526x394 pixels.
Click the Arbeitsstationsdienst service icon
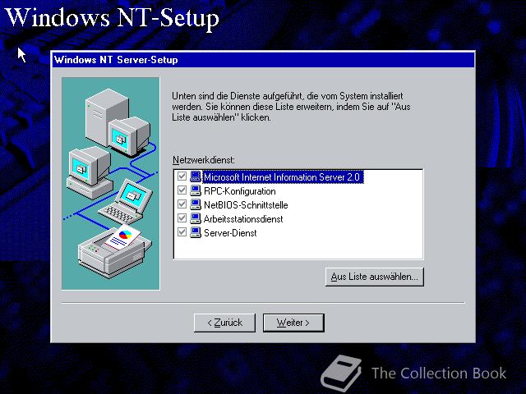click(x=196, y=218)
